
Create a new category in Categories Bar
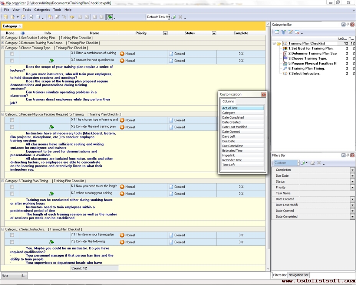click(x=277, y=33)
